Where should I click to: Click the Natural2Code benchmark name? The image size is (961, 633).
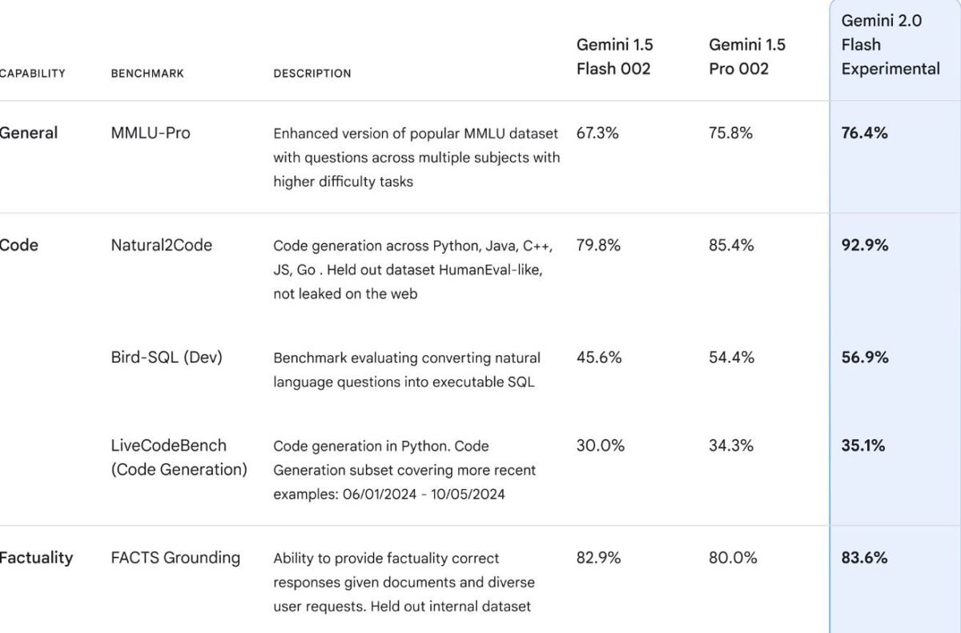(x=161, y=245)
